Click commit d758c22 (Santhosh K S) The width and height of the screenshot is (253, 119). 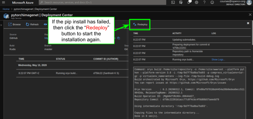pyautogui.click(x=106, y=73)
